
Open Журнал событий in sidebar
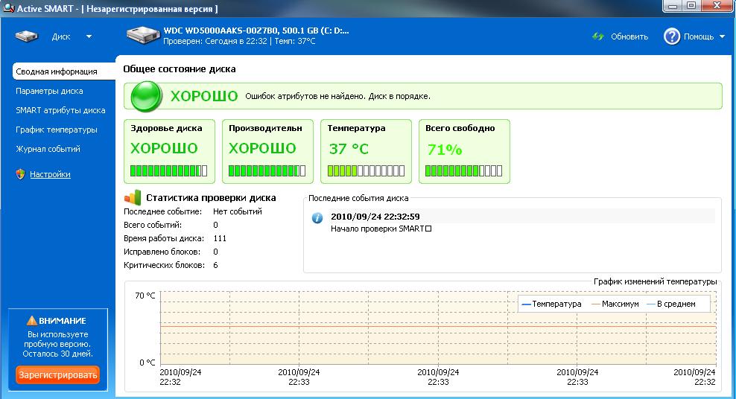(48, 149)
